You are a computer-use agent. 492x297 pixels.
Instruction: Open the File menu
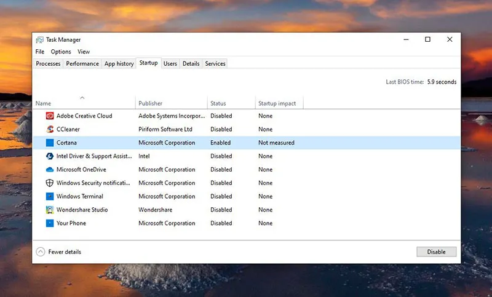40,52
